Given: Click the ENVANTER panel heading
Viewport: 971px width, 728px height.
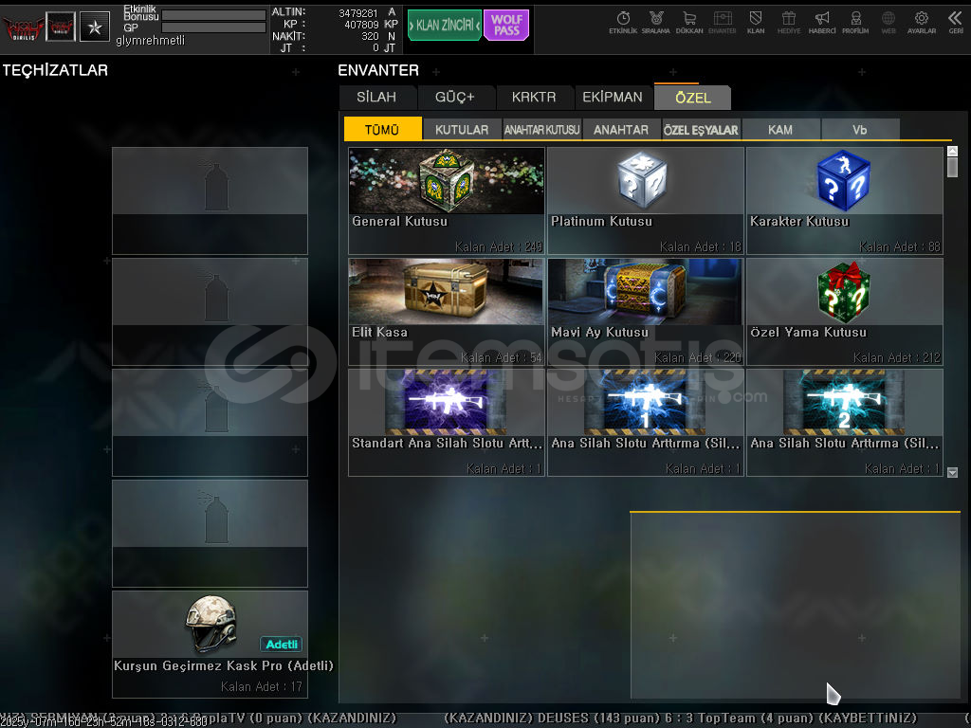Looking at the screenshot, I should tap(378, 70).
